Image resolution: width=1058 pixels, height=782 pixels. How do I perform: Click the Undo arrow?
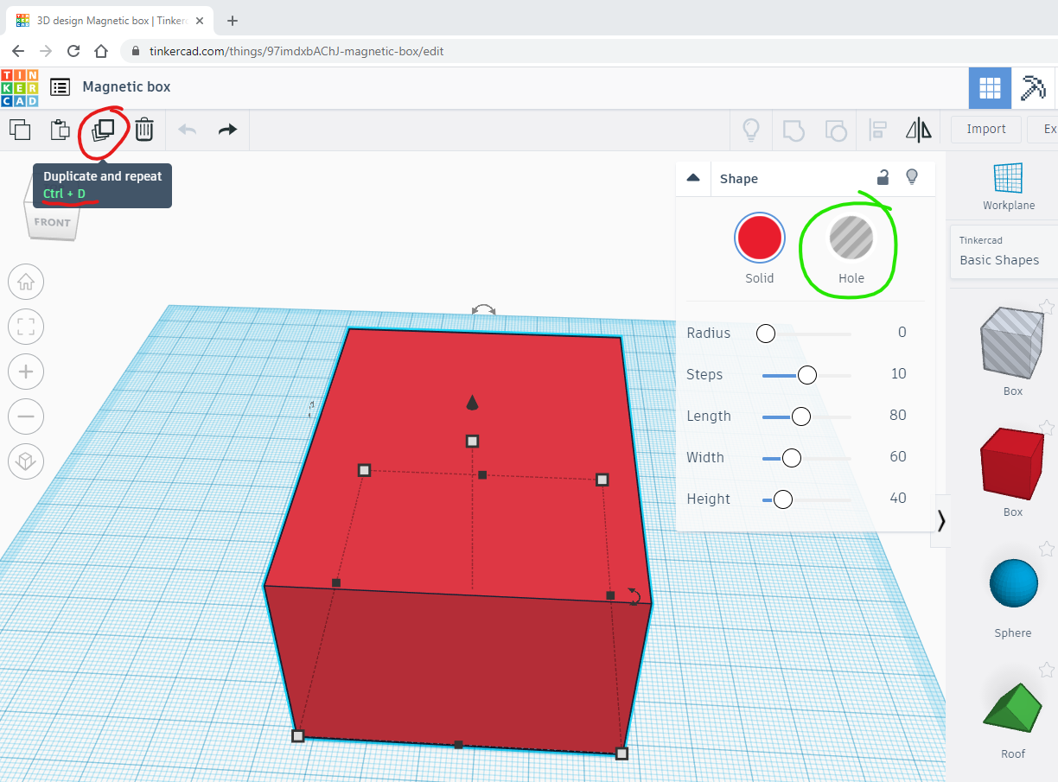pos(188,130)
